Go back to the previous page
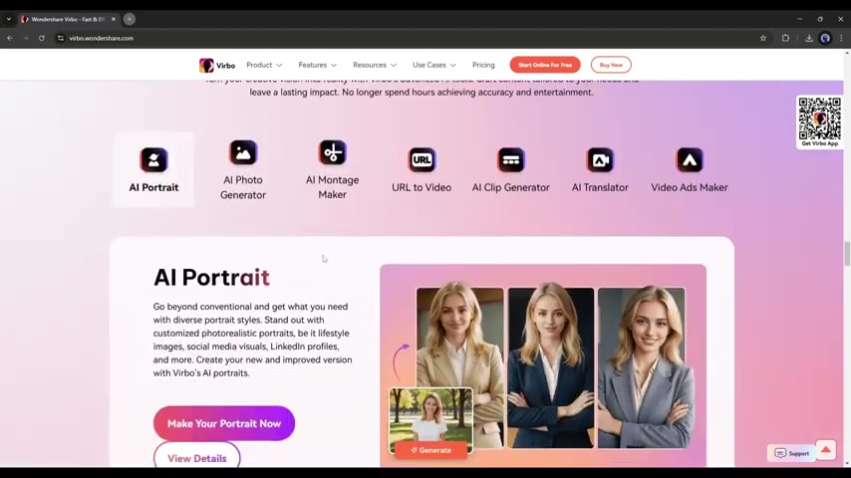The image size is (851, 478). pyautogui.click(x=10, y=38)
